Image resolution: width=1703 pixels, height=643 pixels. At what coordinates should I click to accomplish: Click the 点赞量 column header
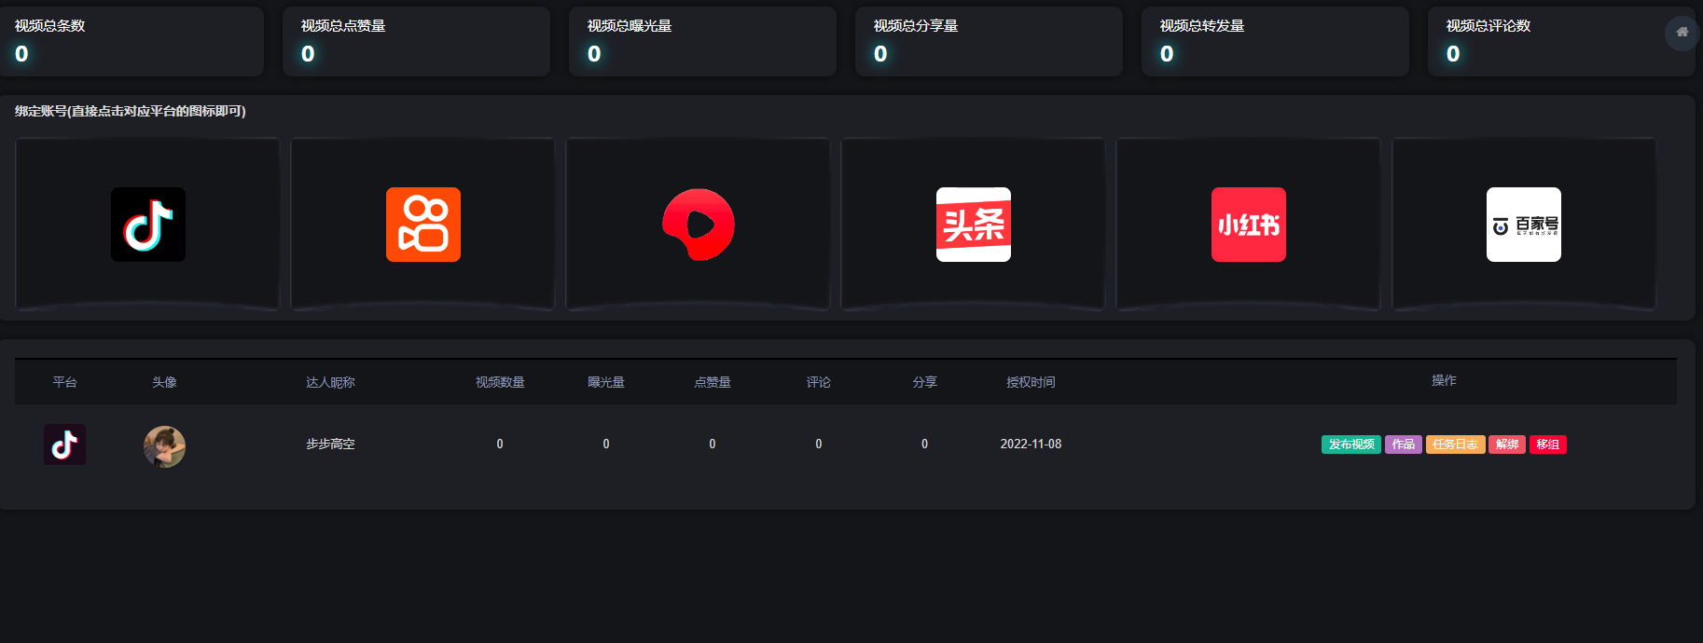coord(713,382)
